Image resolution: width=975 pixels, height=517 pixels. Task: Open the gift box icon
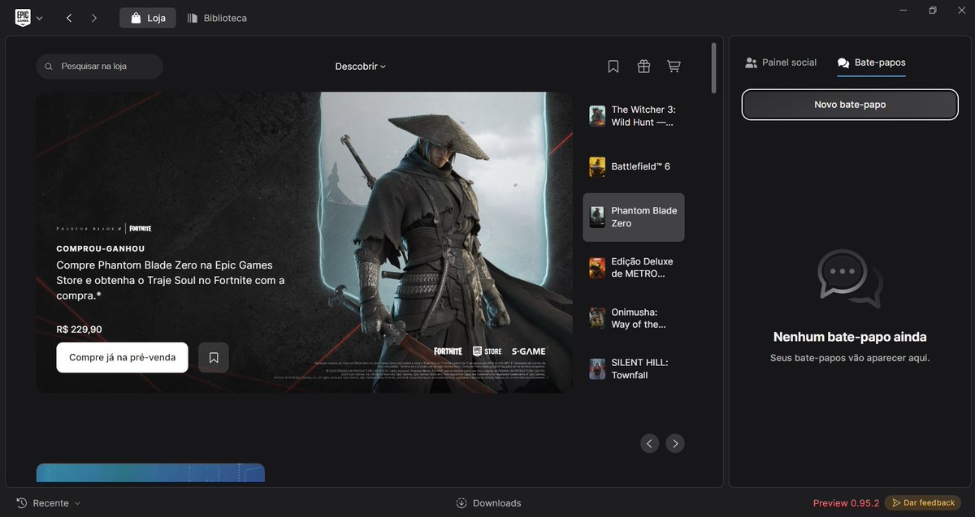pyautogui.click(x=643, y=67)
